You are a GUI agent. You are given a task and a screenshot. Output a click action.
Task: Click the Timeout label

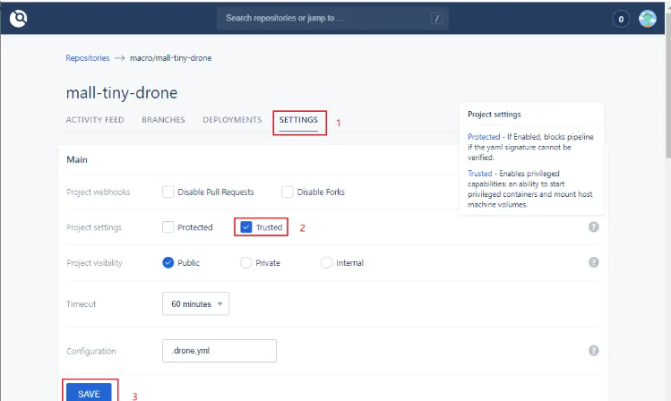point(82,304)
